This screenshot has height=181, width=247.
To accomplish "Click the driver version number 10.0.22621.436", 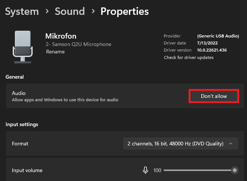I will pyautogui.click(x=212, y=50).
